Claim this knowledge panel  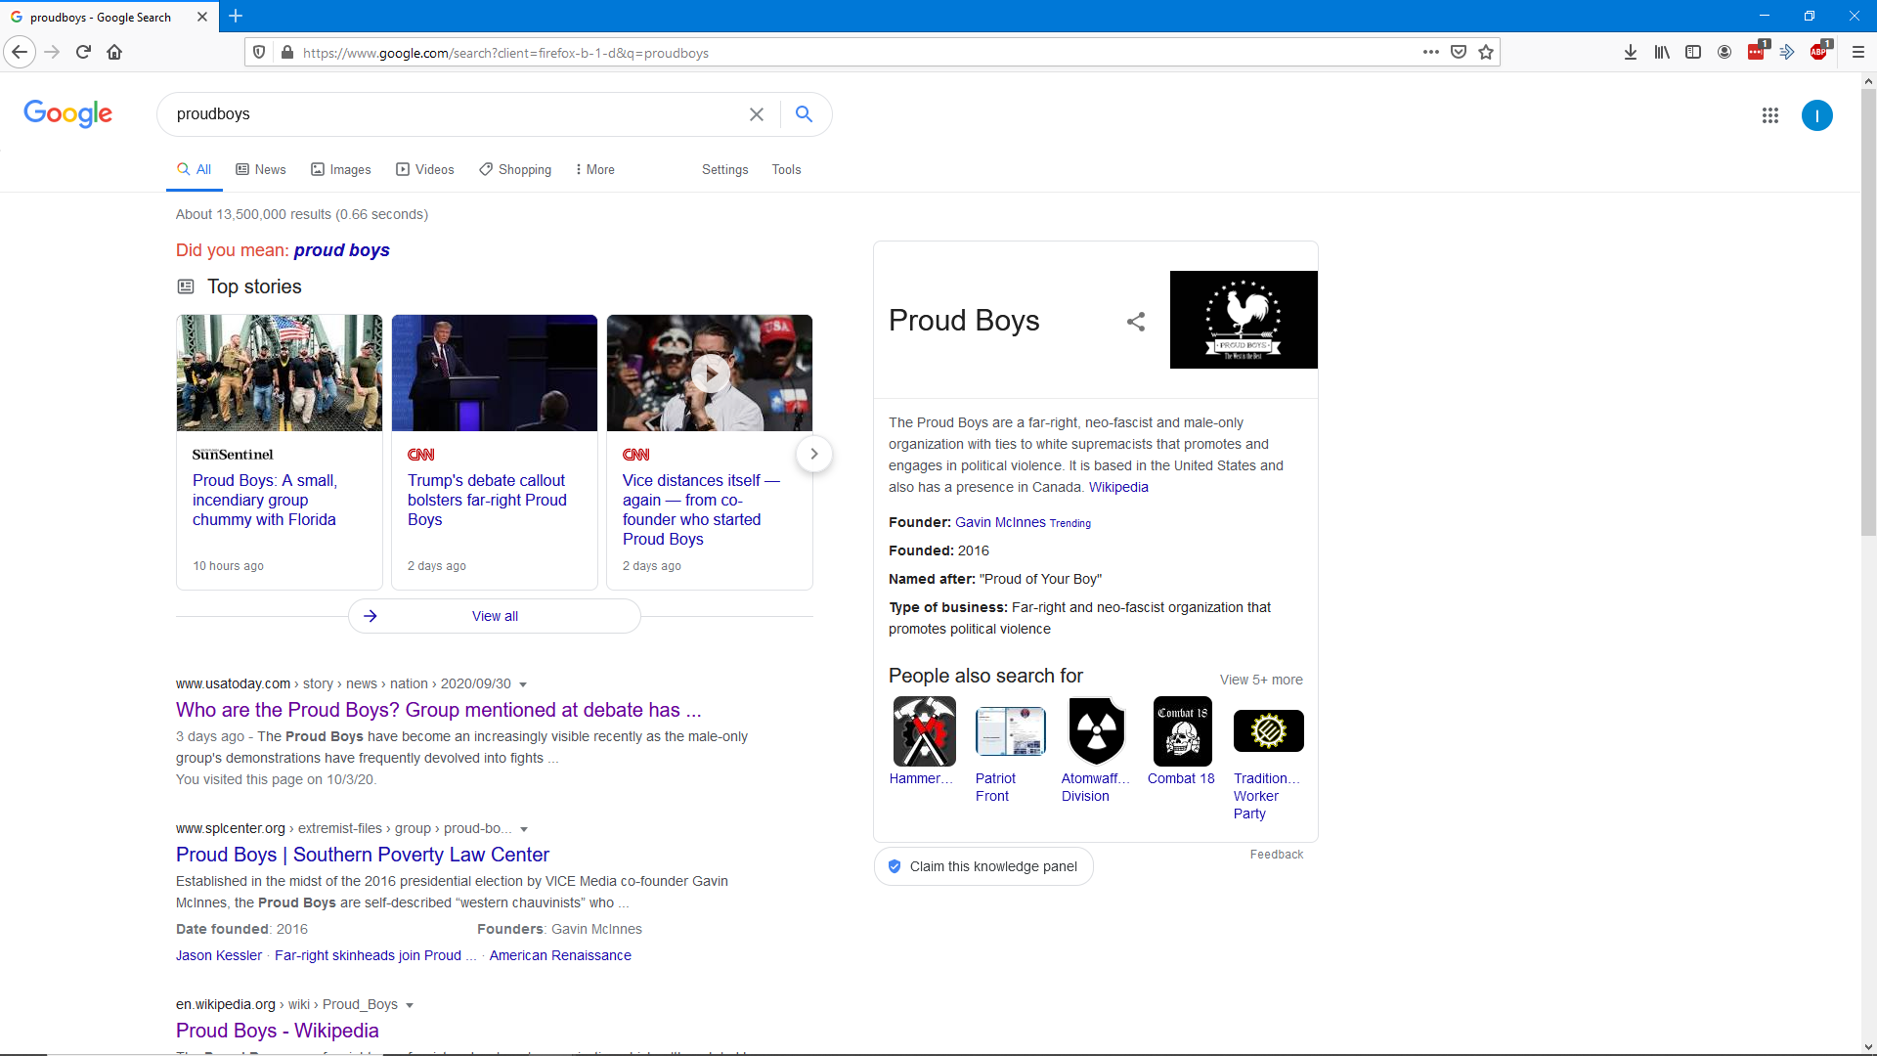[983, 866]
